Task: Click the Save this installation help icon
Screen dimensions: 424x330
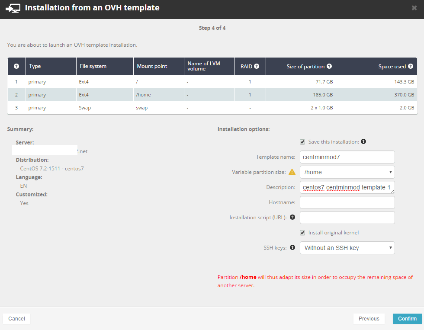Action: pyautogui.click(x=363, y=141)
